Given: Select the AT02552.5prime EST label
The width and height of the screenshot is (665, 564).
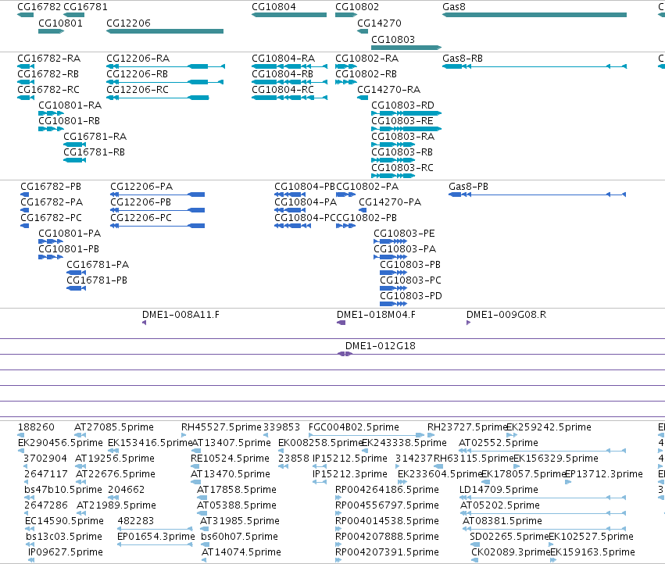Looking at the screenshot, I should (499, 443).
